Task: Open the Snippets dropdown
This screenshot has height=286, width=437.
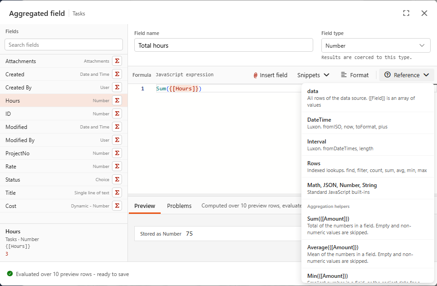Action: click(x=313, y=75)
